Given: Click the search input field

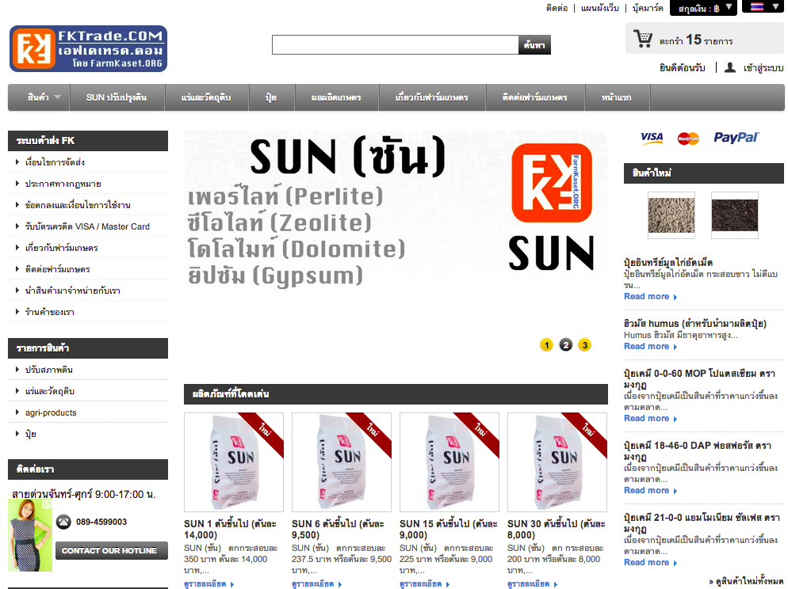Looking at the screenshot, I should coord(395,44).
